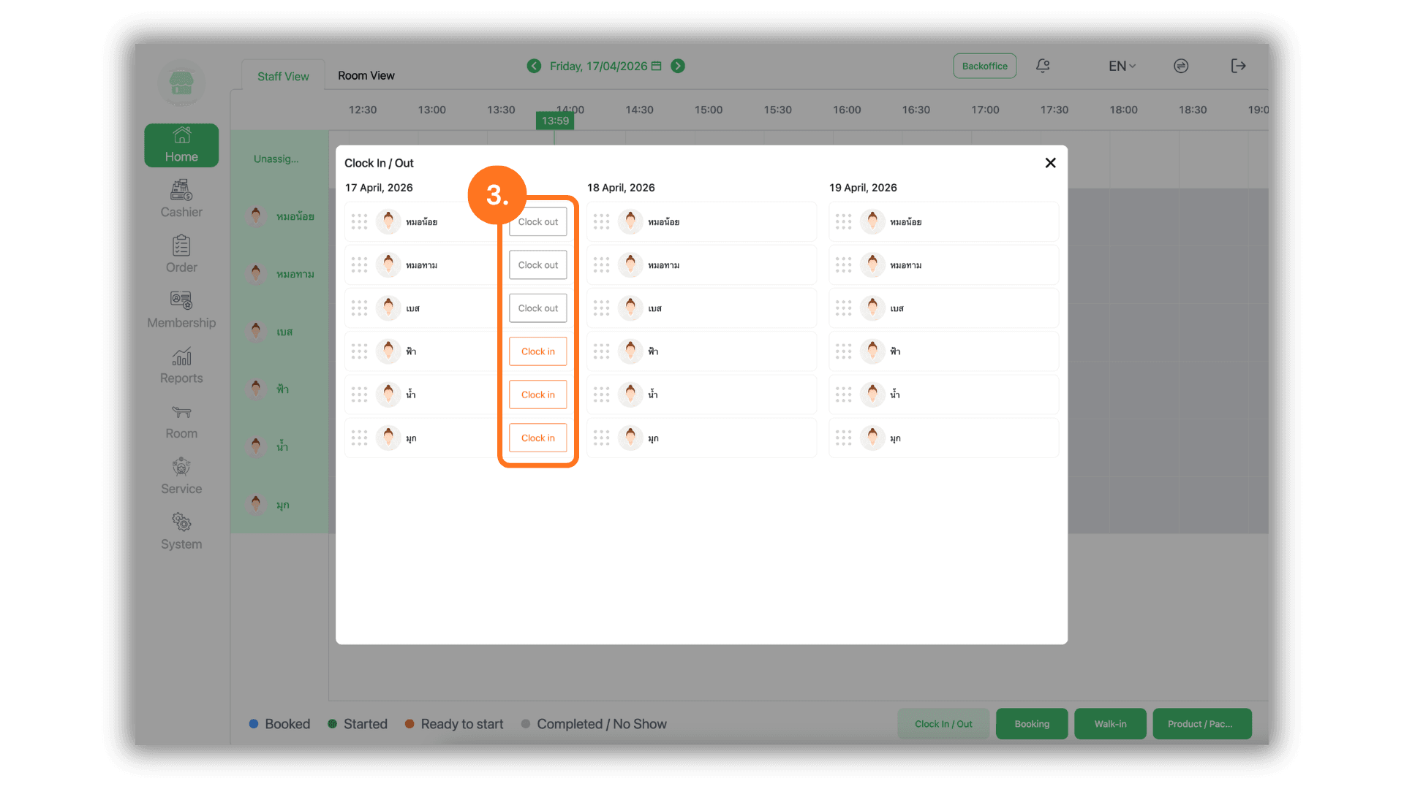Image resolution: width=1404 pixels, height=789 pixels.
Task: Open the Membership sidebar section
Action: [x=181, y=310]
